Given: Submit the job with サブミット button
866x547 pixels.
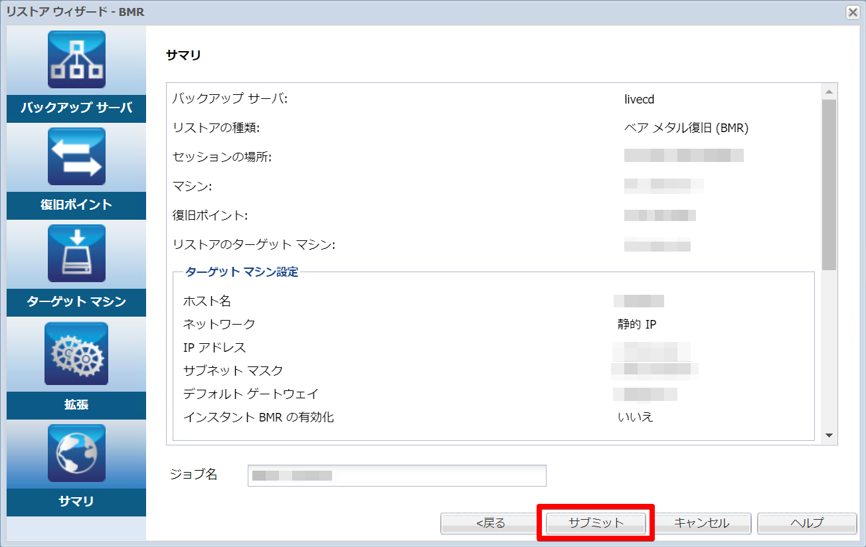Looking at the screenshot, I should click(x=596, y=523).
